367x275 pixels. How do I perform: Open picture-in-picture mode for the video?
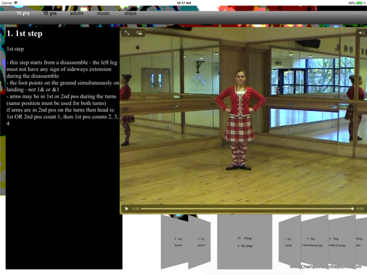click(x=139, y=33)
